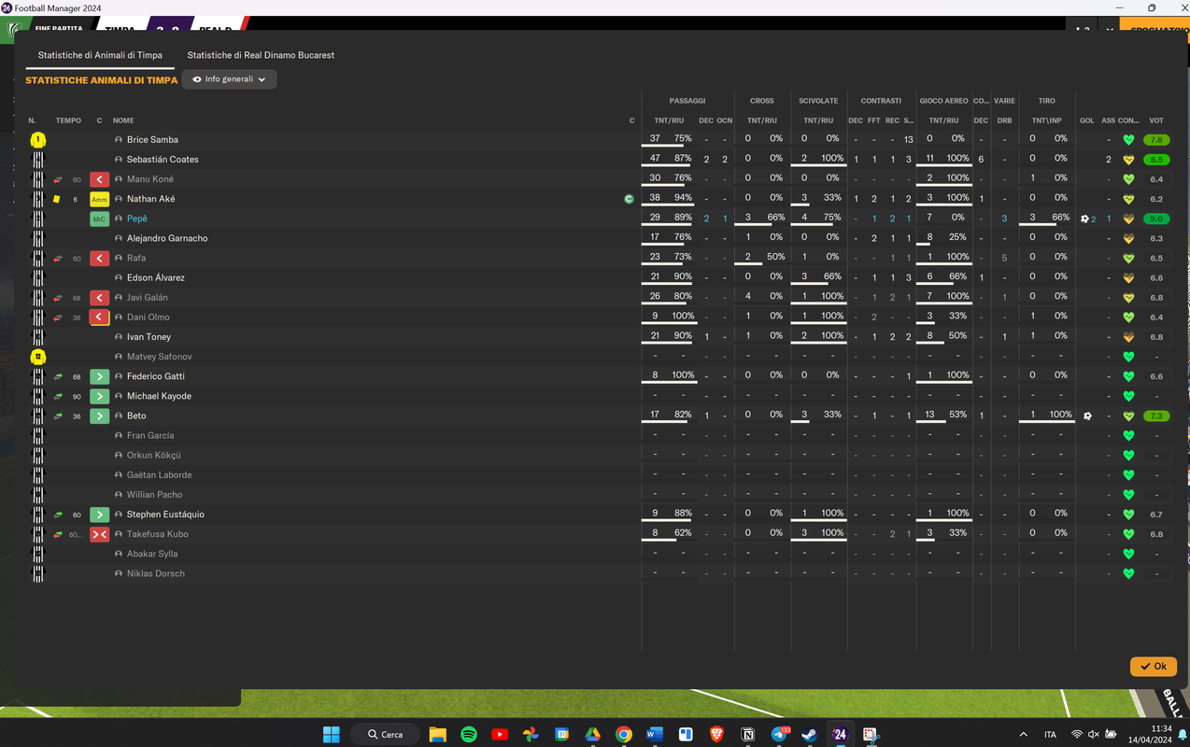Viewport: 1190px width, 747px height.
Task: Open player Pepê
Action: pos(137,218)
